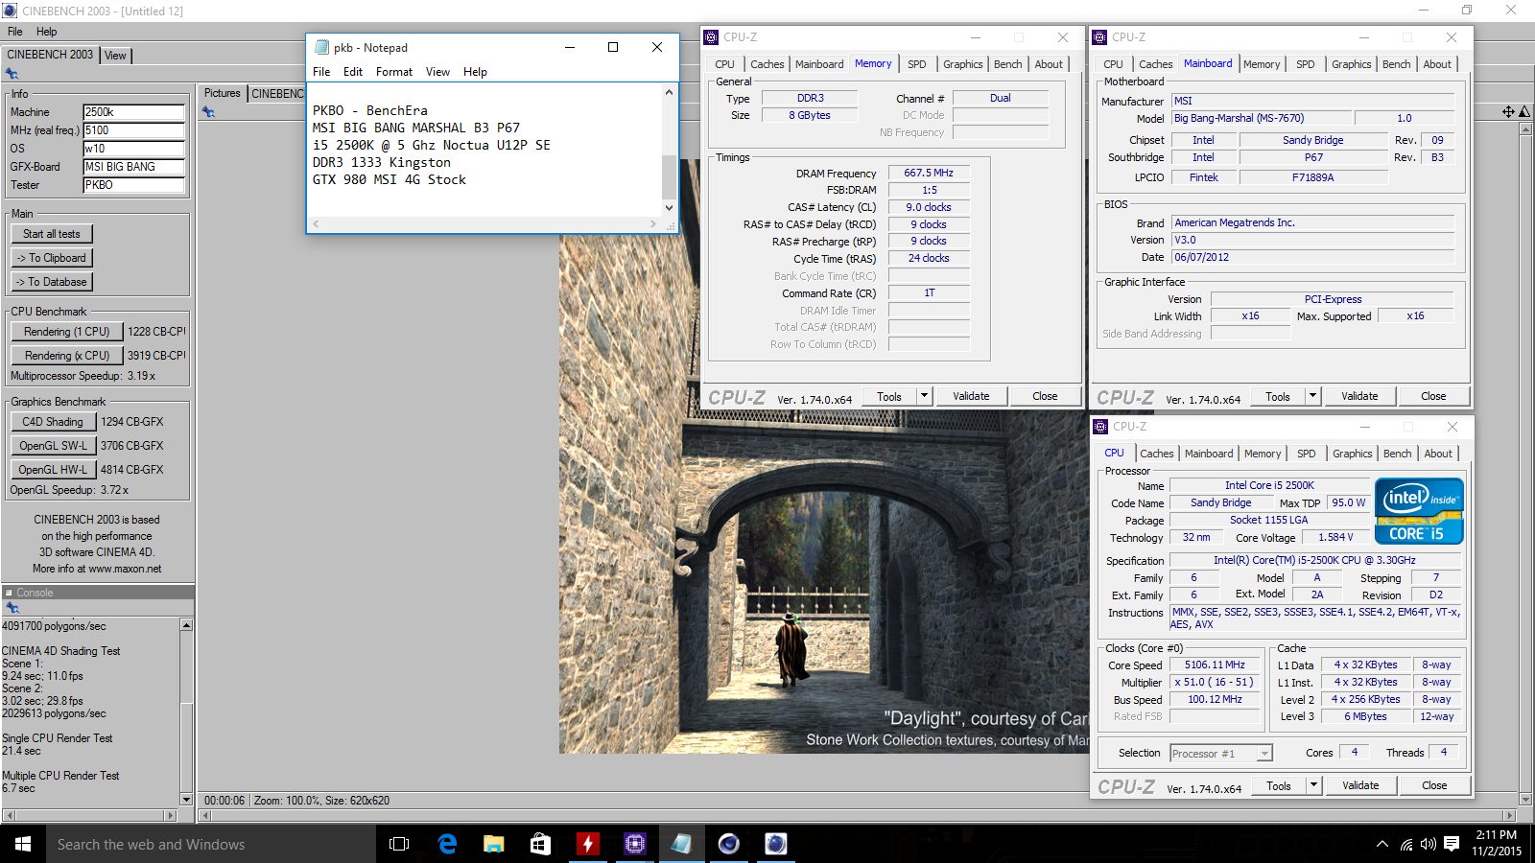
Task: Open network status tray icon
Action: point(1406,844)
